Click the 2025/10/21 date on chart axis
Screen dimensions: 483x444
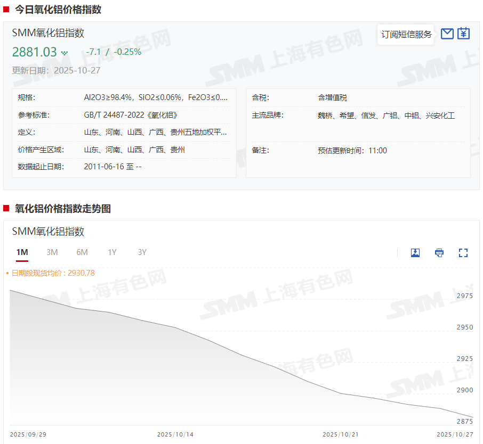click(x=341, y=434)
